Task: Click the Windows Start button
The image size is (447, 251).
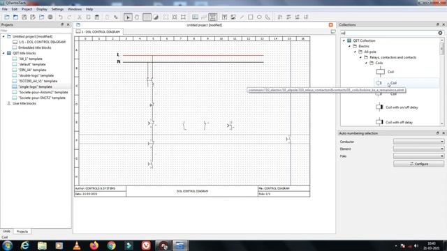Action: pyautogui.click(x=8, y=245)
